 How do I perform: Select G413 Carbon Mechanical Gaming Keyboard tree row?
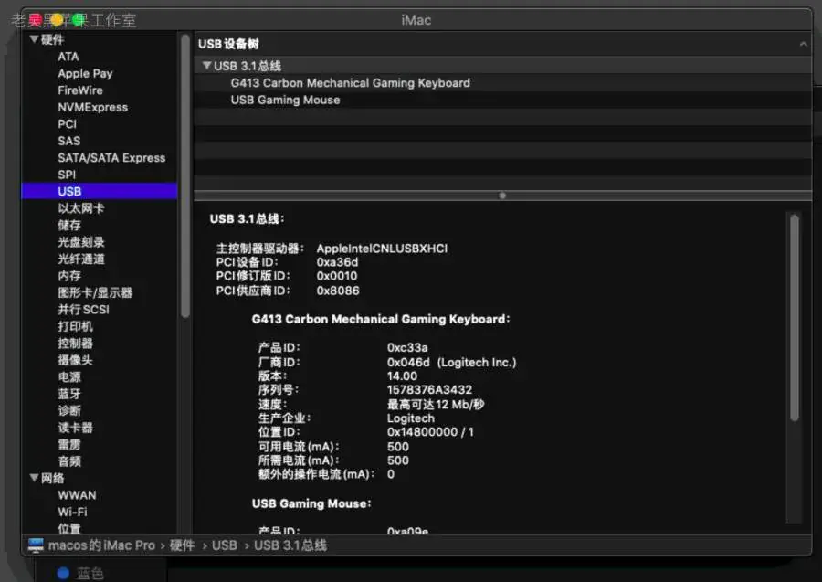point(350,83)
